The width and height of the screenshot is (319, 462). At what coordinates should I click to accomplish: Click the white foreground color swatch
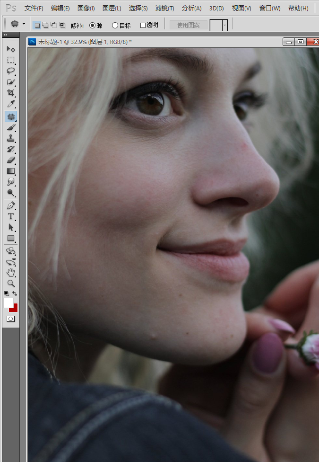coord(8,302)
